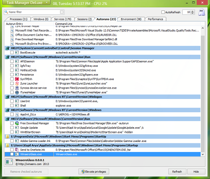Click the SynTPEnh red icon
Image resolution: width=210 pixels, height=179 pixels.
coord(17,79)
